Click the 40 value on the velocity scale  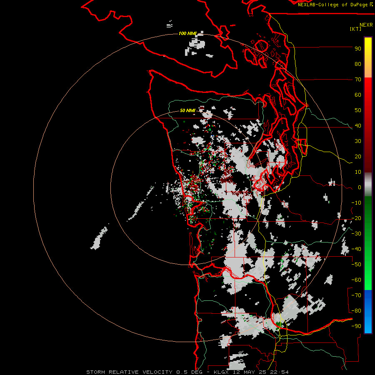pyautogui.click(x=358, y=126)
